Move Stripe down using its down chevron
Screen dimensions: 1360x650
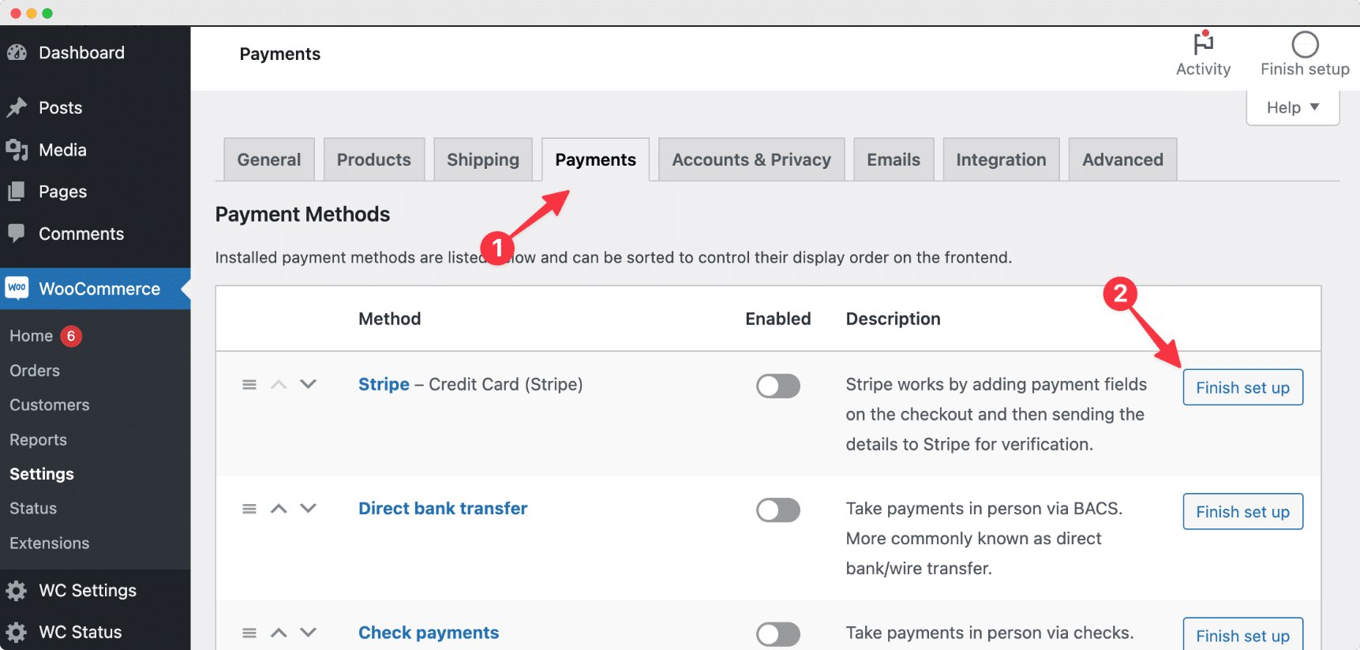coord(308,384)
